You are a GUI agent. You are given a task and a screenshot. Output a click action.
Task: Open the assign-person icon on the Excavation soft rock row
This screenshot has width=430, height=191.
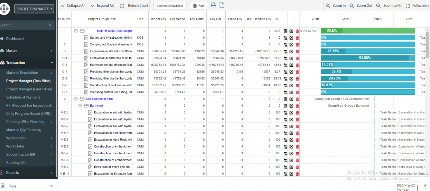point(286,51)
